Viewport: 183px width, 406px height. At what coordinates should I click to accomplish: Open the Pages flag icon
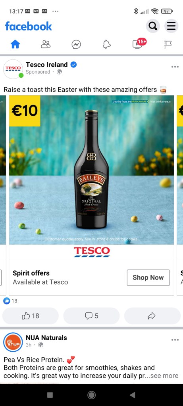[x=168, y=44]
